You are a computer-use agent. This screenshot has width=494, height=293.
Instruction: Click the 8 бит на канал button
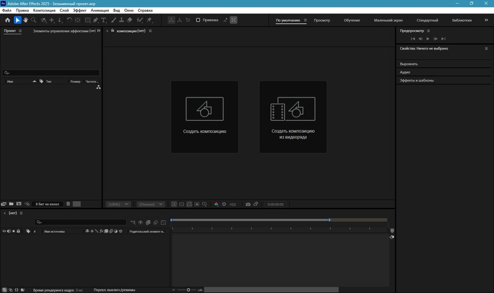47,204
